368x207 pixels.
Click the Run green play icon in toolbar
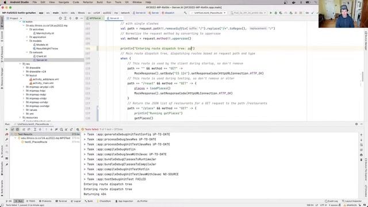click(x=271, y=13)
